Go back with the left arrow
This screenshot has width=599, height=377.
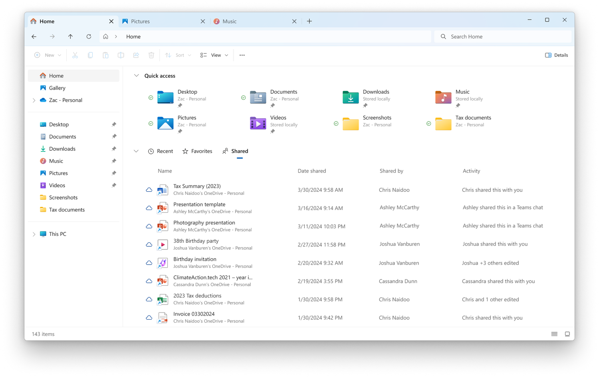[x=34, y=37]
